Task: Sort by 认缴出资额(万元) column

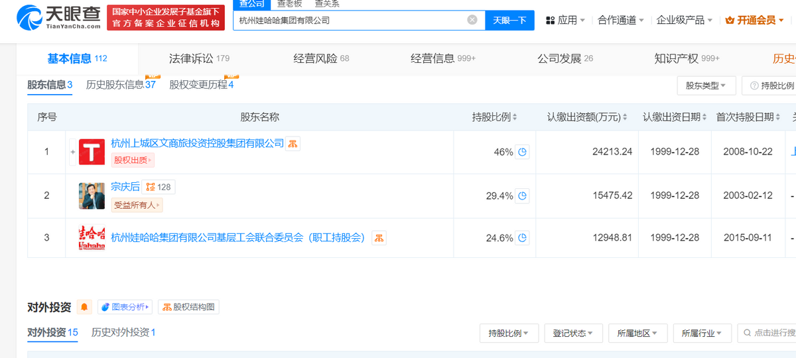Action: pos(587,117)
